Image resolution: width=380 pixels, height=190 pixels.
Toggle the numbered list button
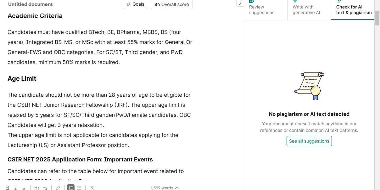[x=71, y=187]
